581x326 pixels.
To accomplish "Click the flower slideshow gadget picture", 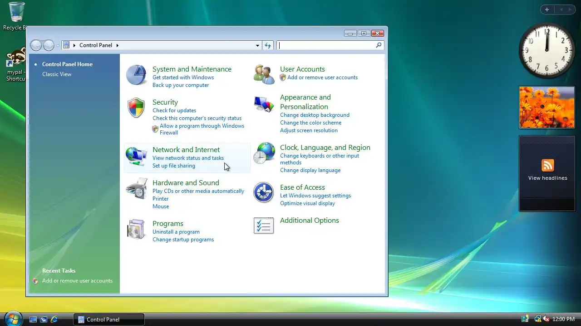I will (547, 107).
